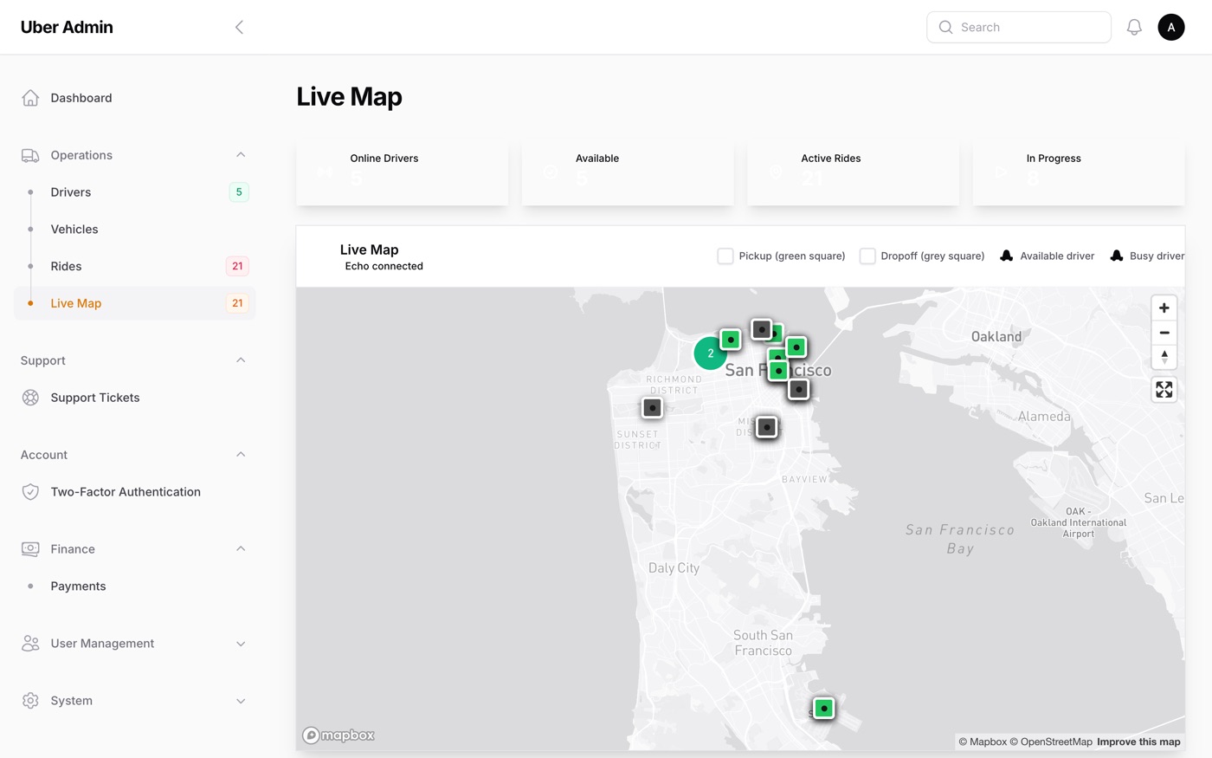Click the Improve this map link
This screenshot has height=758, width=1212.
click(x=1138, y=742)
